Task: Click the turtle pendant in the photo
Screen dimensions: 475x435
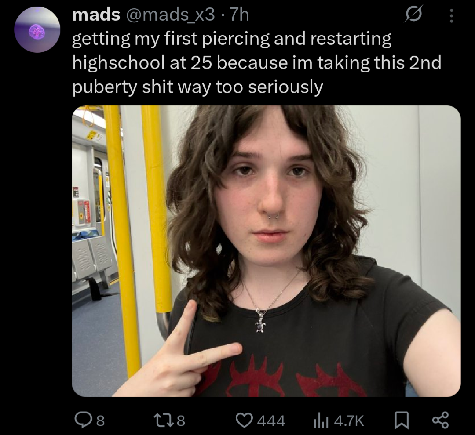Action: pyautogui.click(x=260, y=326)
